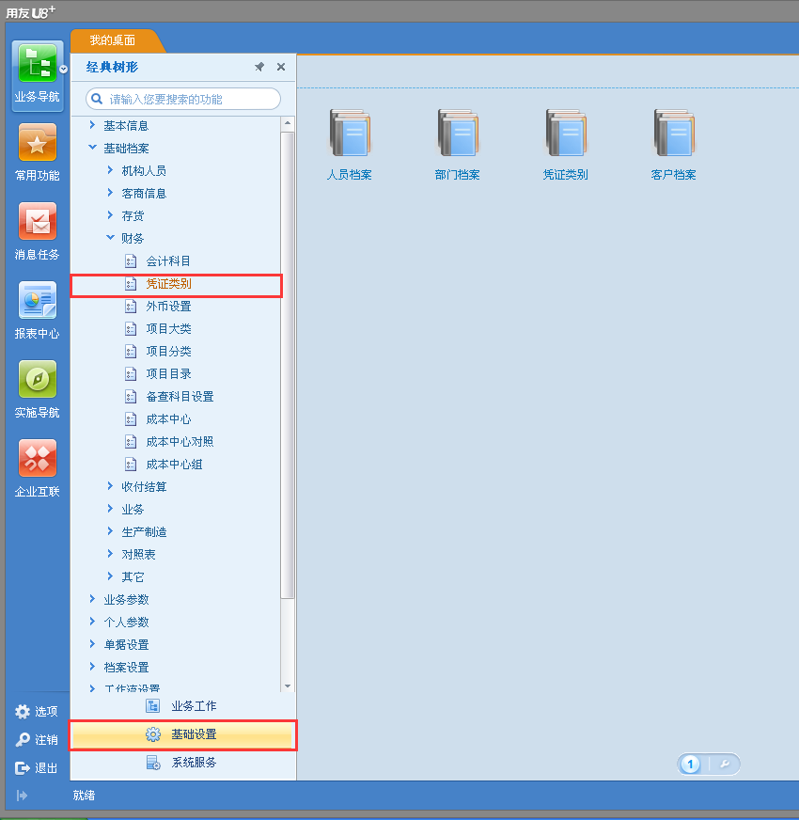Open 消息任务 mail icon
Screen dimensions: 799x820
point(37,223)
